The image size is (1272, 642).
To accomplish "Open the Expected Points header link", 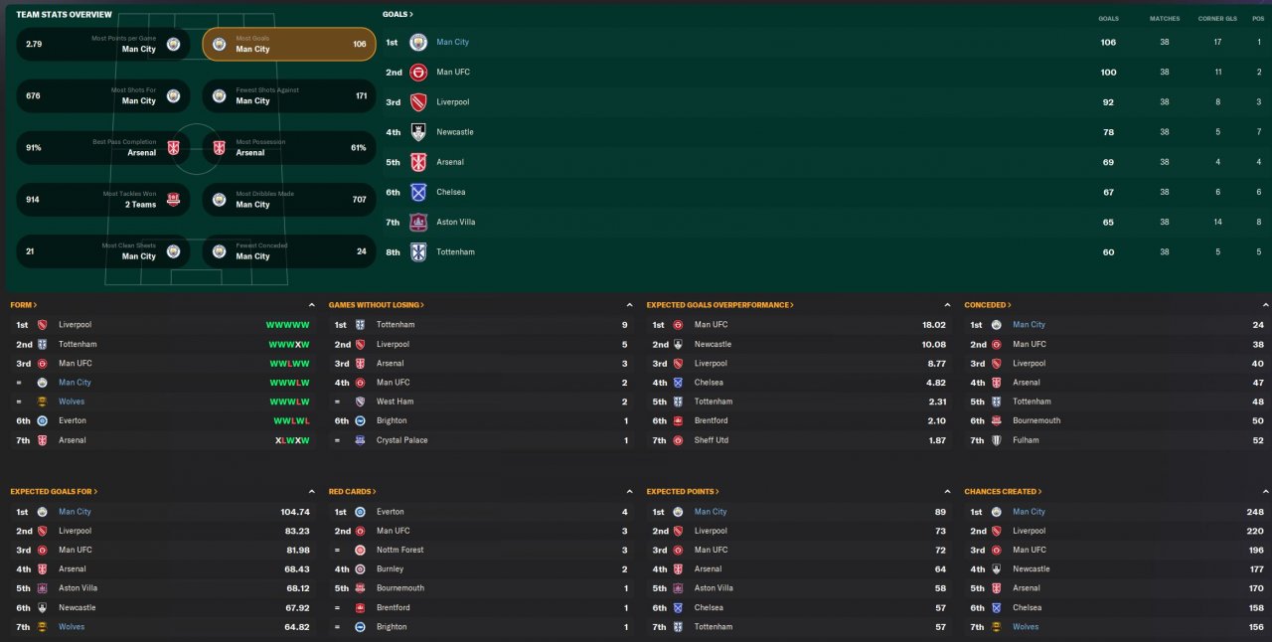I will [683, 492].
